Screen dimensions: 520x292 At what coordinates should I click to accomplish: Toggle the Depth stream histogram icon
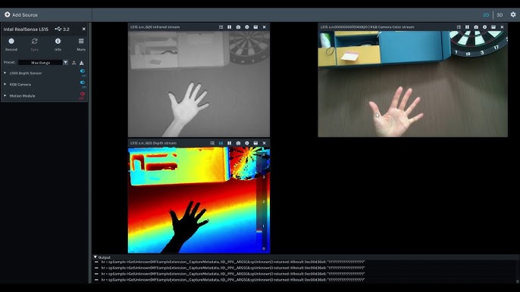[221, 143]
